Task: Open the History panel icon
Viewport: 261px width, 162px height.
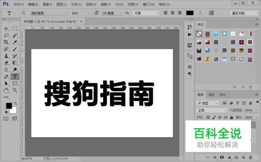Action: (190, 27)
